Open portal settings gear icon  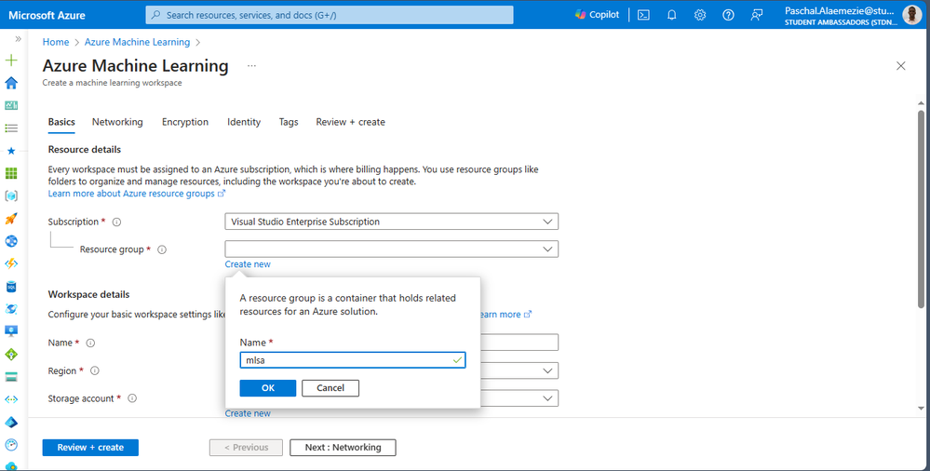click(700, 15)
